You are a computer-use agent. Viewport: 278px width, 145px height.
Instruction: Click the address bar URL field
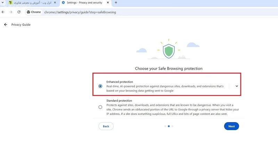click(80, 12)
